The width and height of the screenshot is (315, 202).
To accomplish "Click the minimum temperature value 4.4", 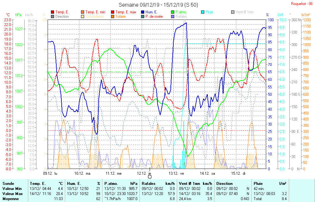I will tap(60, 189).
